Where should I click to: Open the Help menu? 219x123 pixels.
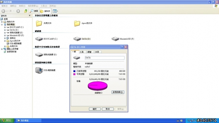click(53, 6)
